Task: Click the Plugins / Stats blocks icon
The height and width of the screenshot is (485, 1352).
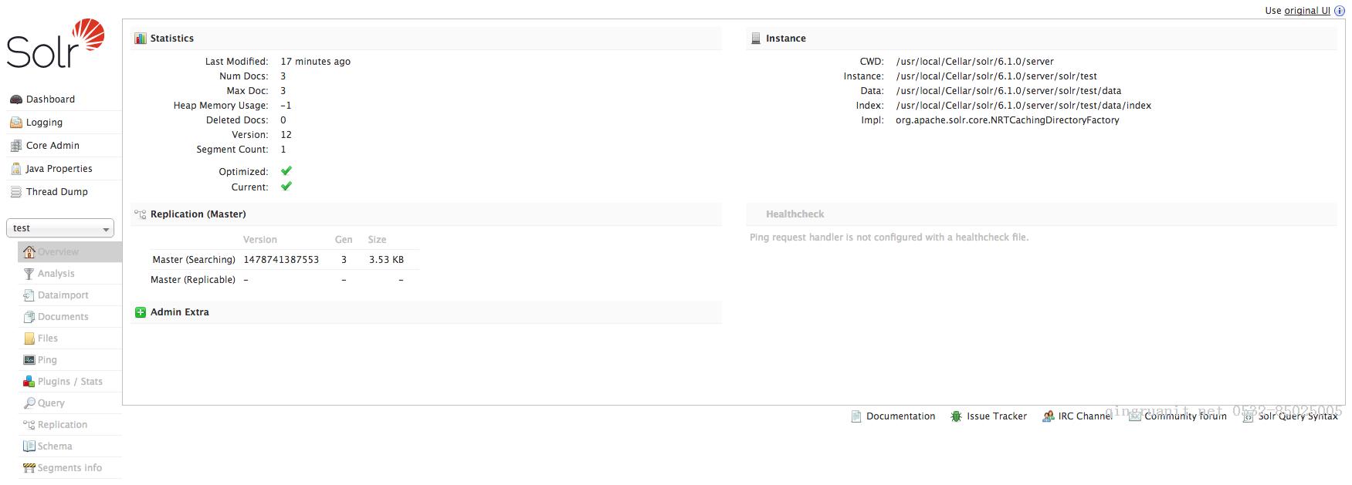Action: coord(29,382)
